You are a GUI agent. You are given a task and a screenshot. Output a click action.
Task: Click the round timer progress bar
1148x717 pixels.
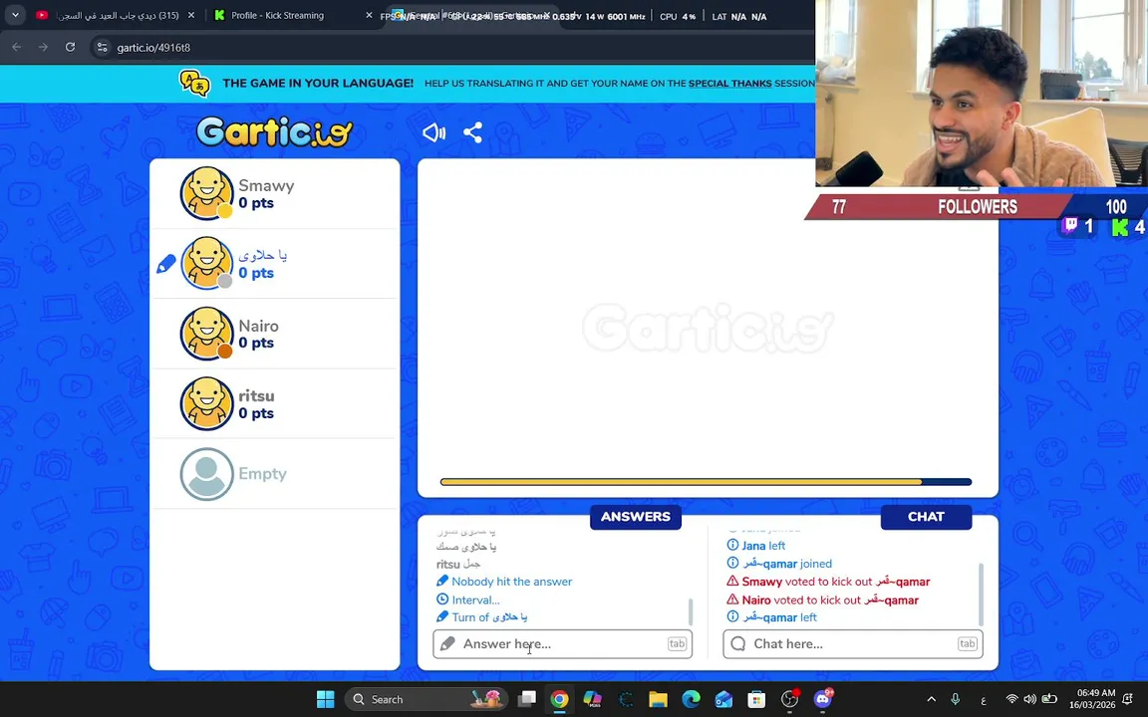tap(706, 481)
